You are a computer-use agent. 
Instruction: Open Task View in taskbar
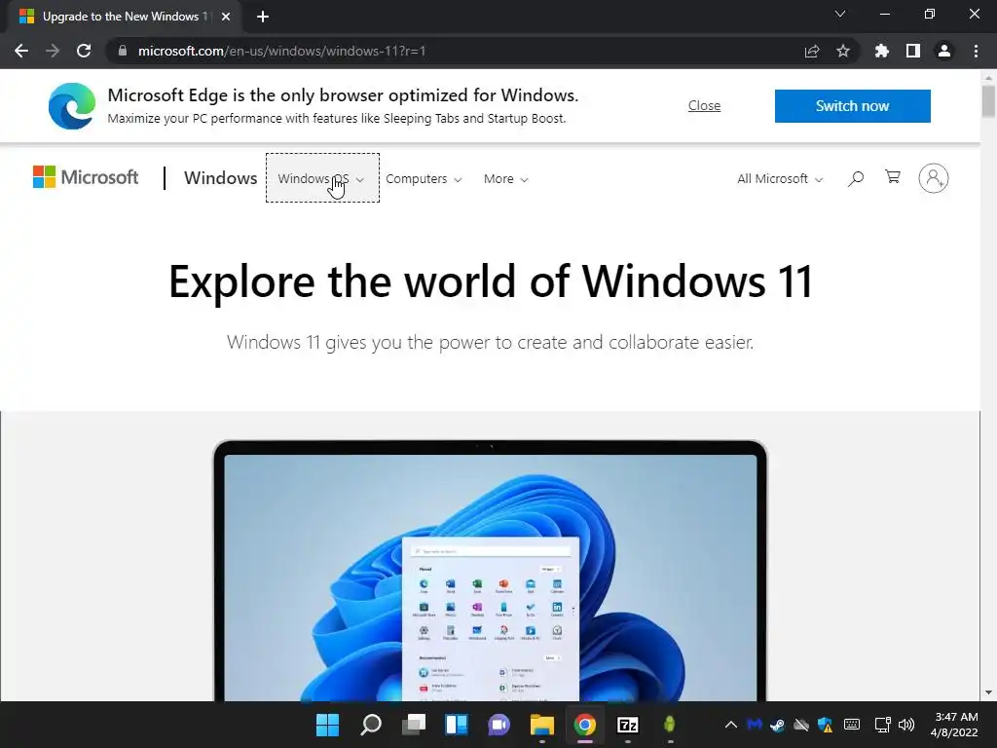pos(413,725)
